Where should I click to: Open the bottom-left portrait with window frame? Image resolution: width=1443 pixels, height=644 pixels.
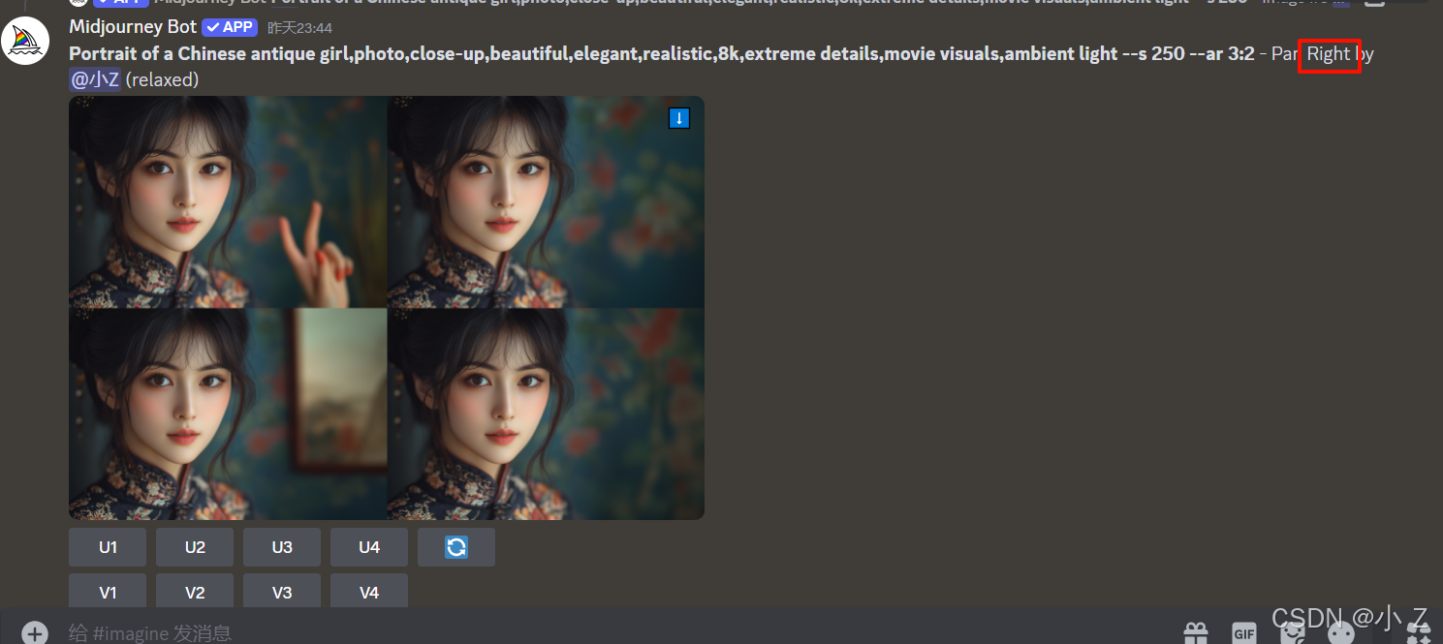(228, 414)
